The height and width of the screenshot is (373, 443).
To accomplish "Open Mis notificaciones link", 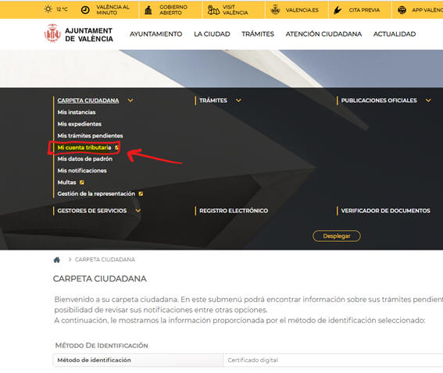I will click(82, 170).
